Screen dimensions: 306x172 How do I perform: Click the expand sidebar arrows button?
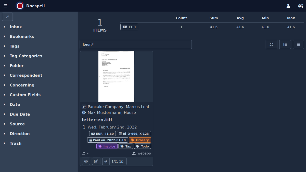[x=7, y=17]
